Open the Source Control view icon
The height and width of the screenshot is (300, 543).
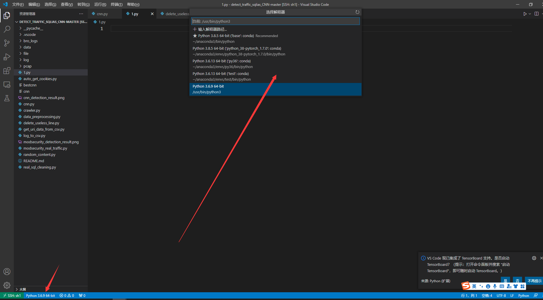pyautogui.click(x=7, y=43)
